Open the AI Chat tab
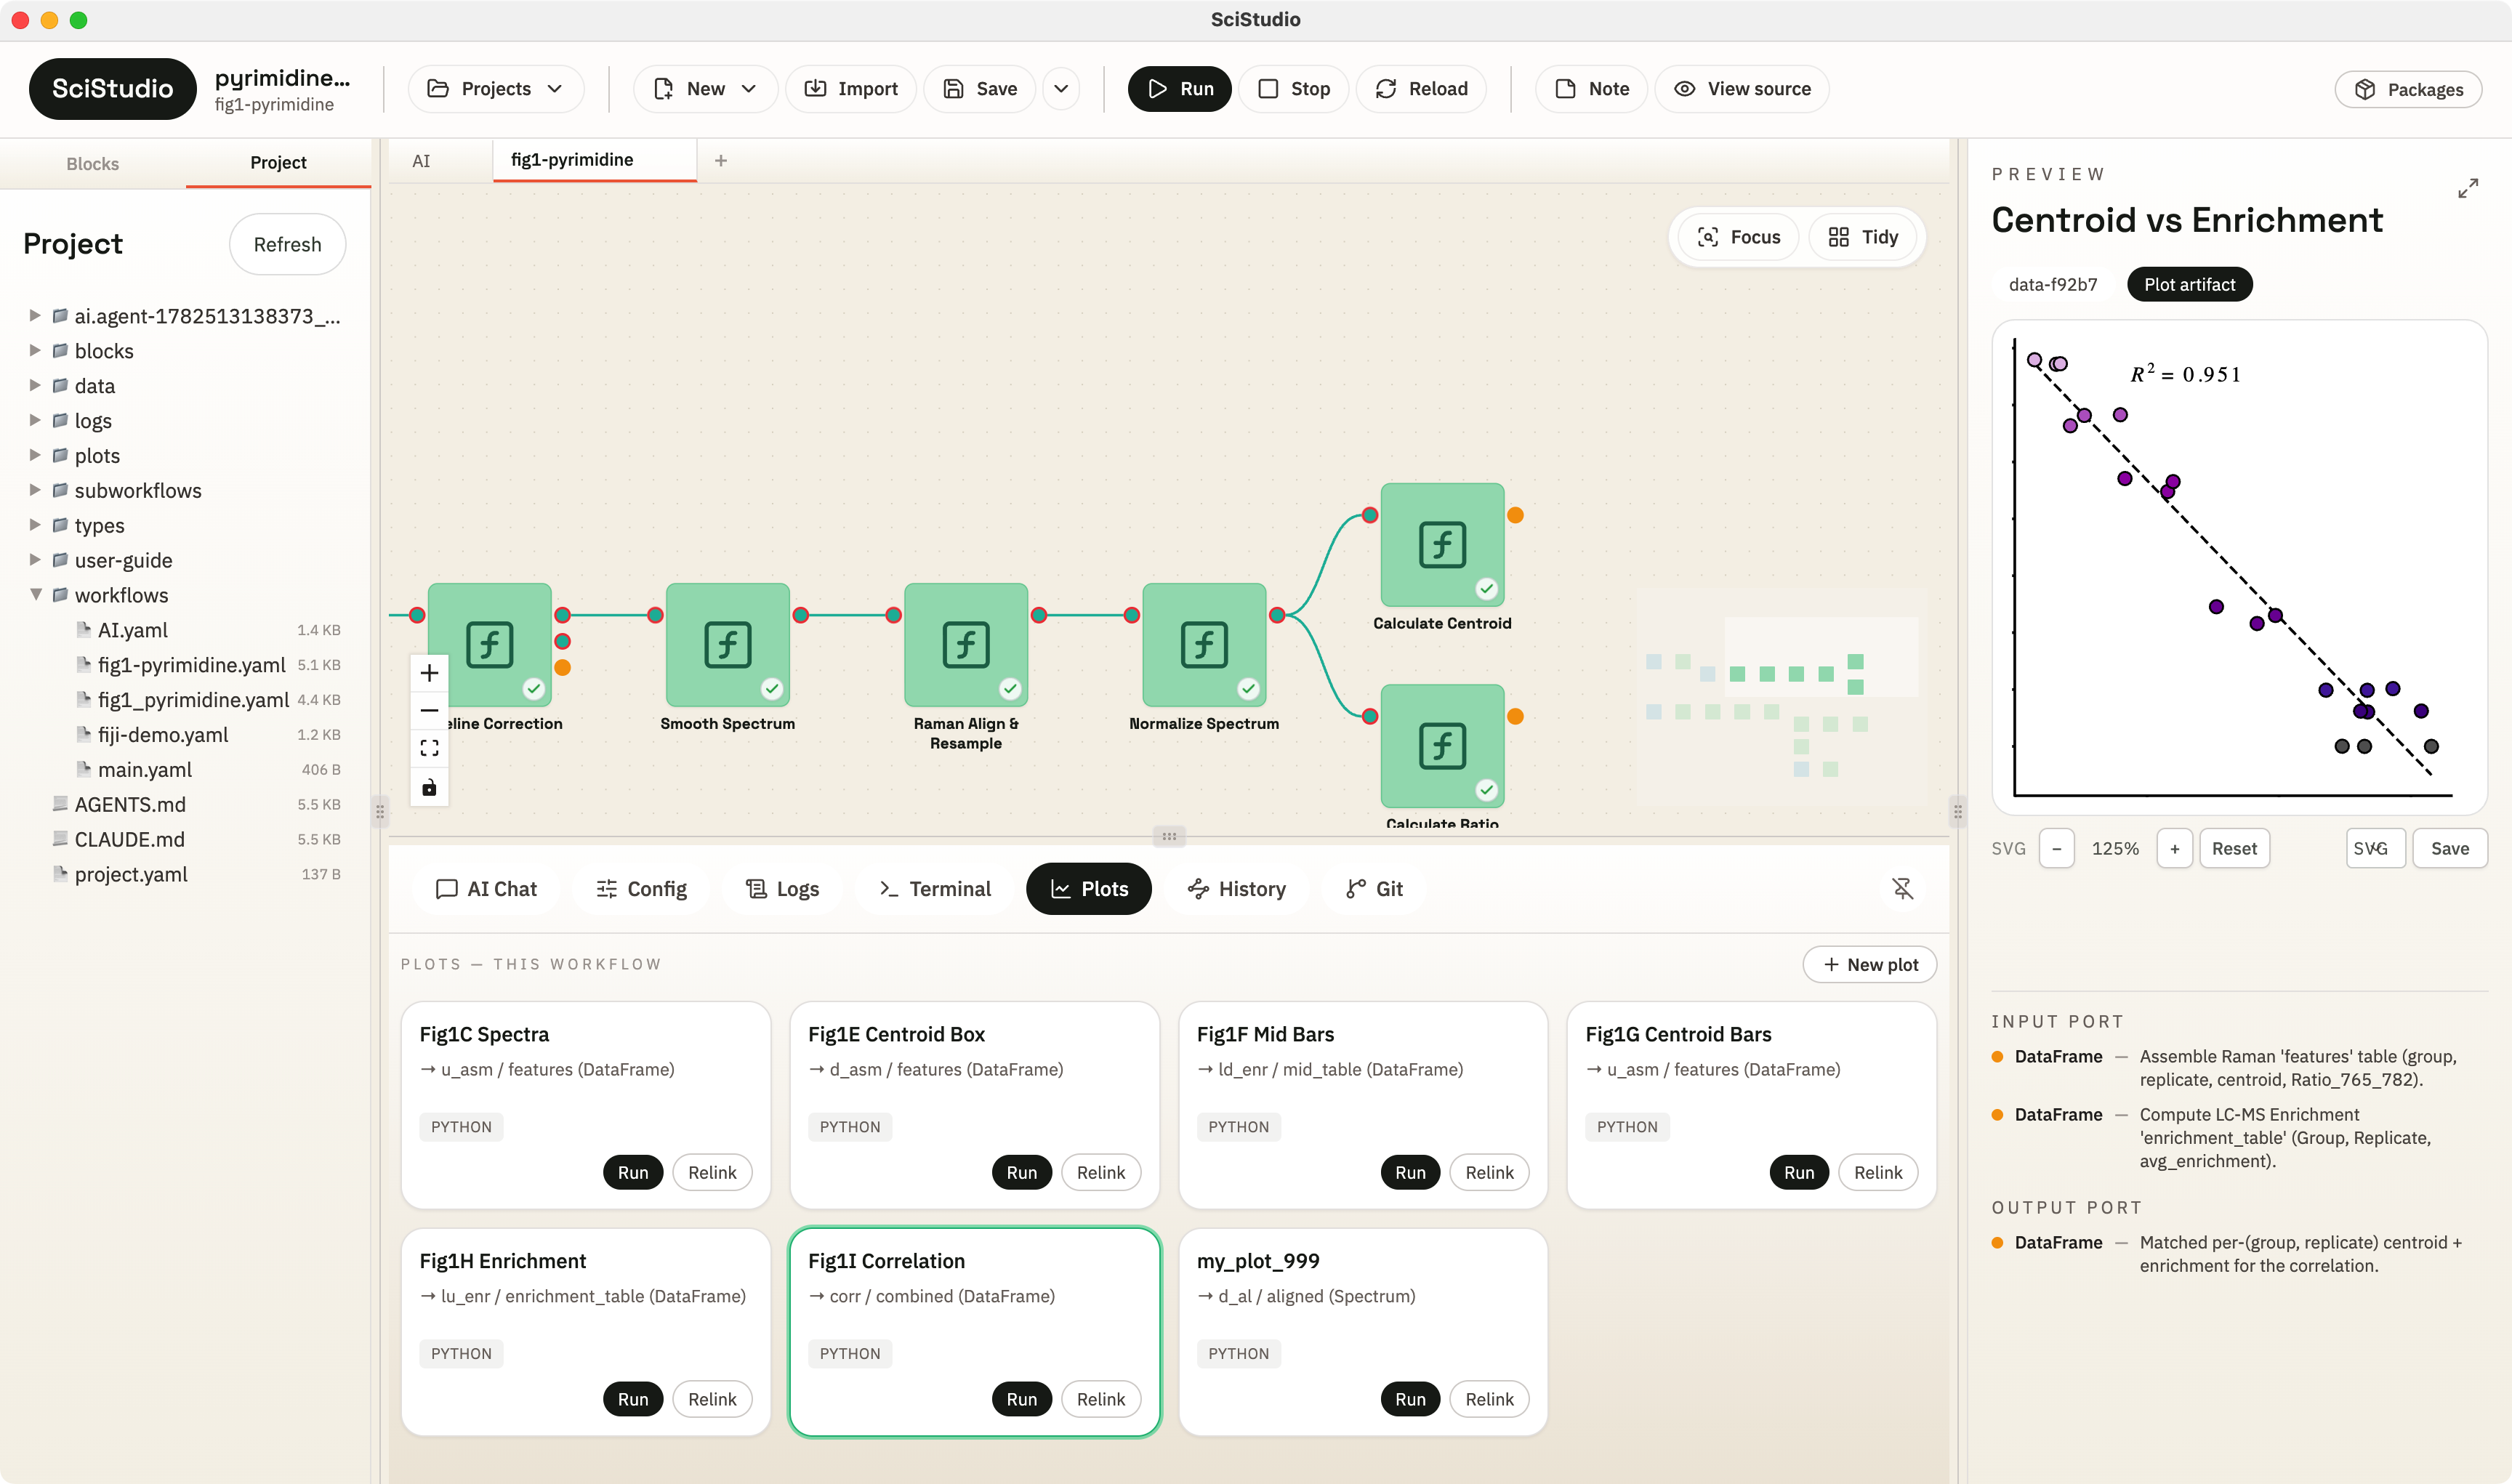Viewport: 2512px width, 1484px height. [x=487, y=888]
